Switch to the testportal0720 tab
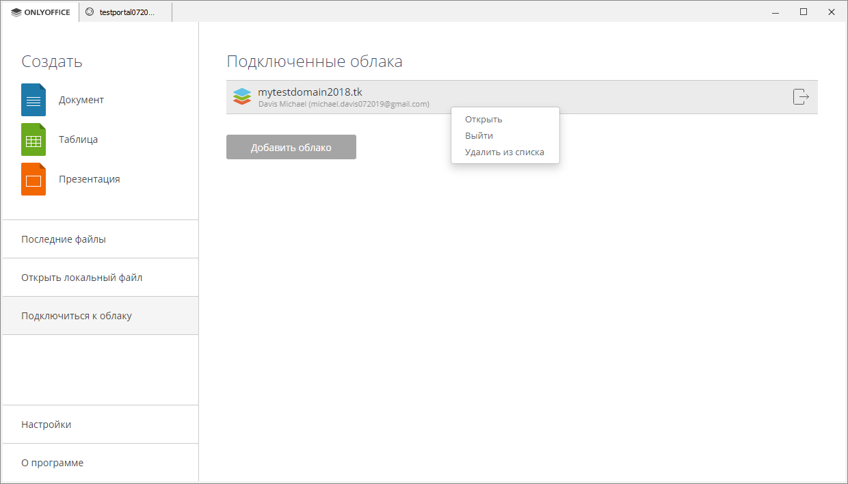 (125, 12)
